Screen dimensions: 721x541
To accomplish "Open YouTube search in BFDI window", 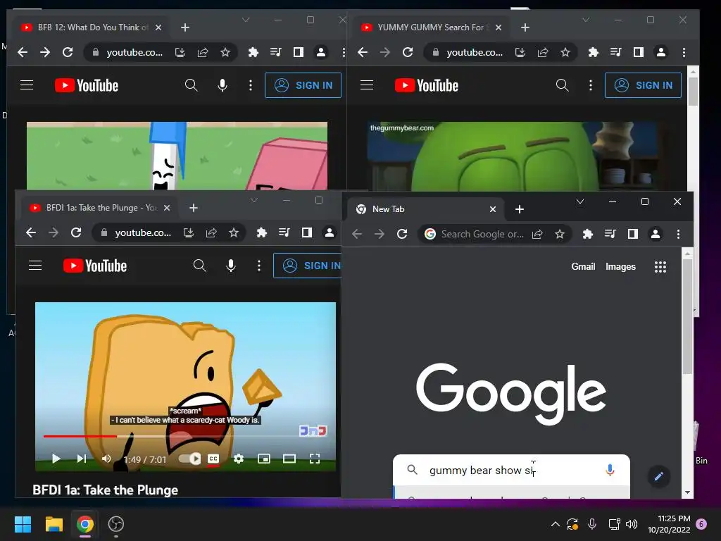I will 199,266.
